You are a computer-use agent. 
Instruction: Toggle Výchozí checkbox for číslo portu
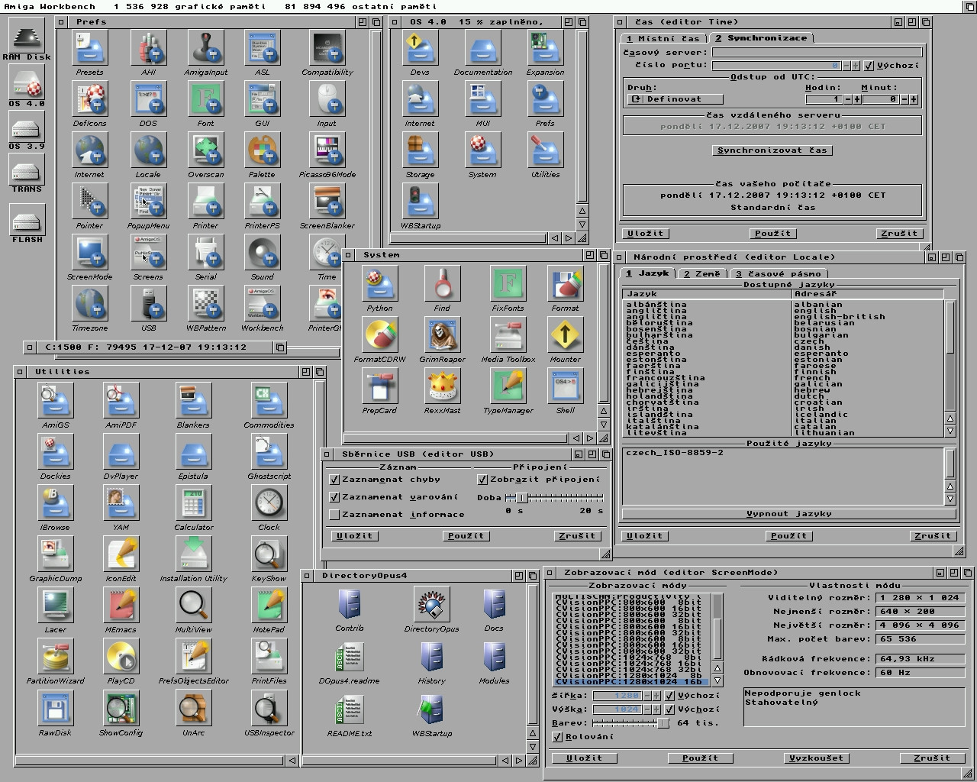click(x=869, y=66)
